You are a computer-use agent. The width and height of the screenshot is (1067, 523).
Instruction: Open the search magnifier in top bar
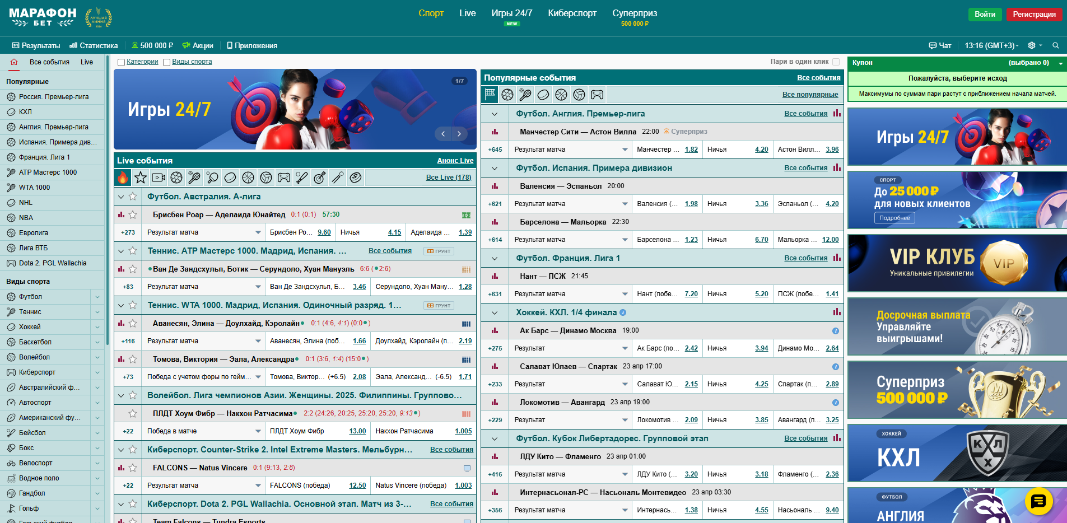tap(1055, 45)
